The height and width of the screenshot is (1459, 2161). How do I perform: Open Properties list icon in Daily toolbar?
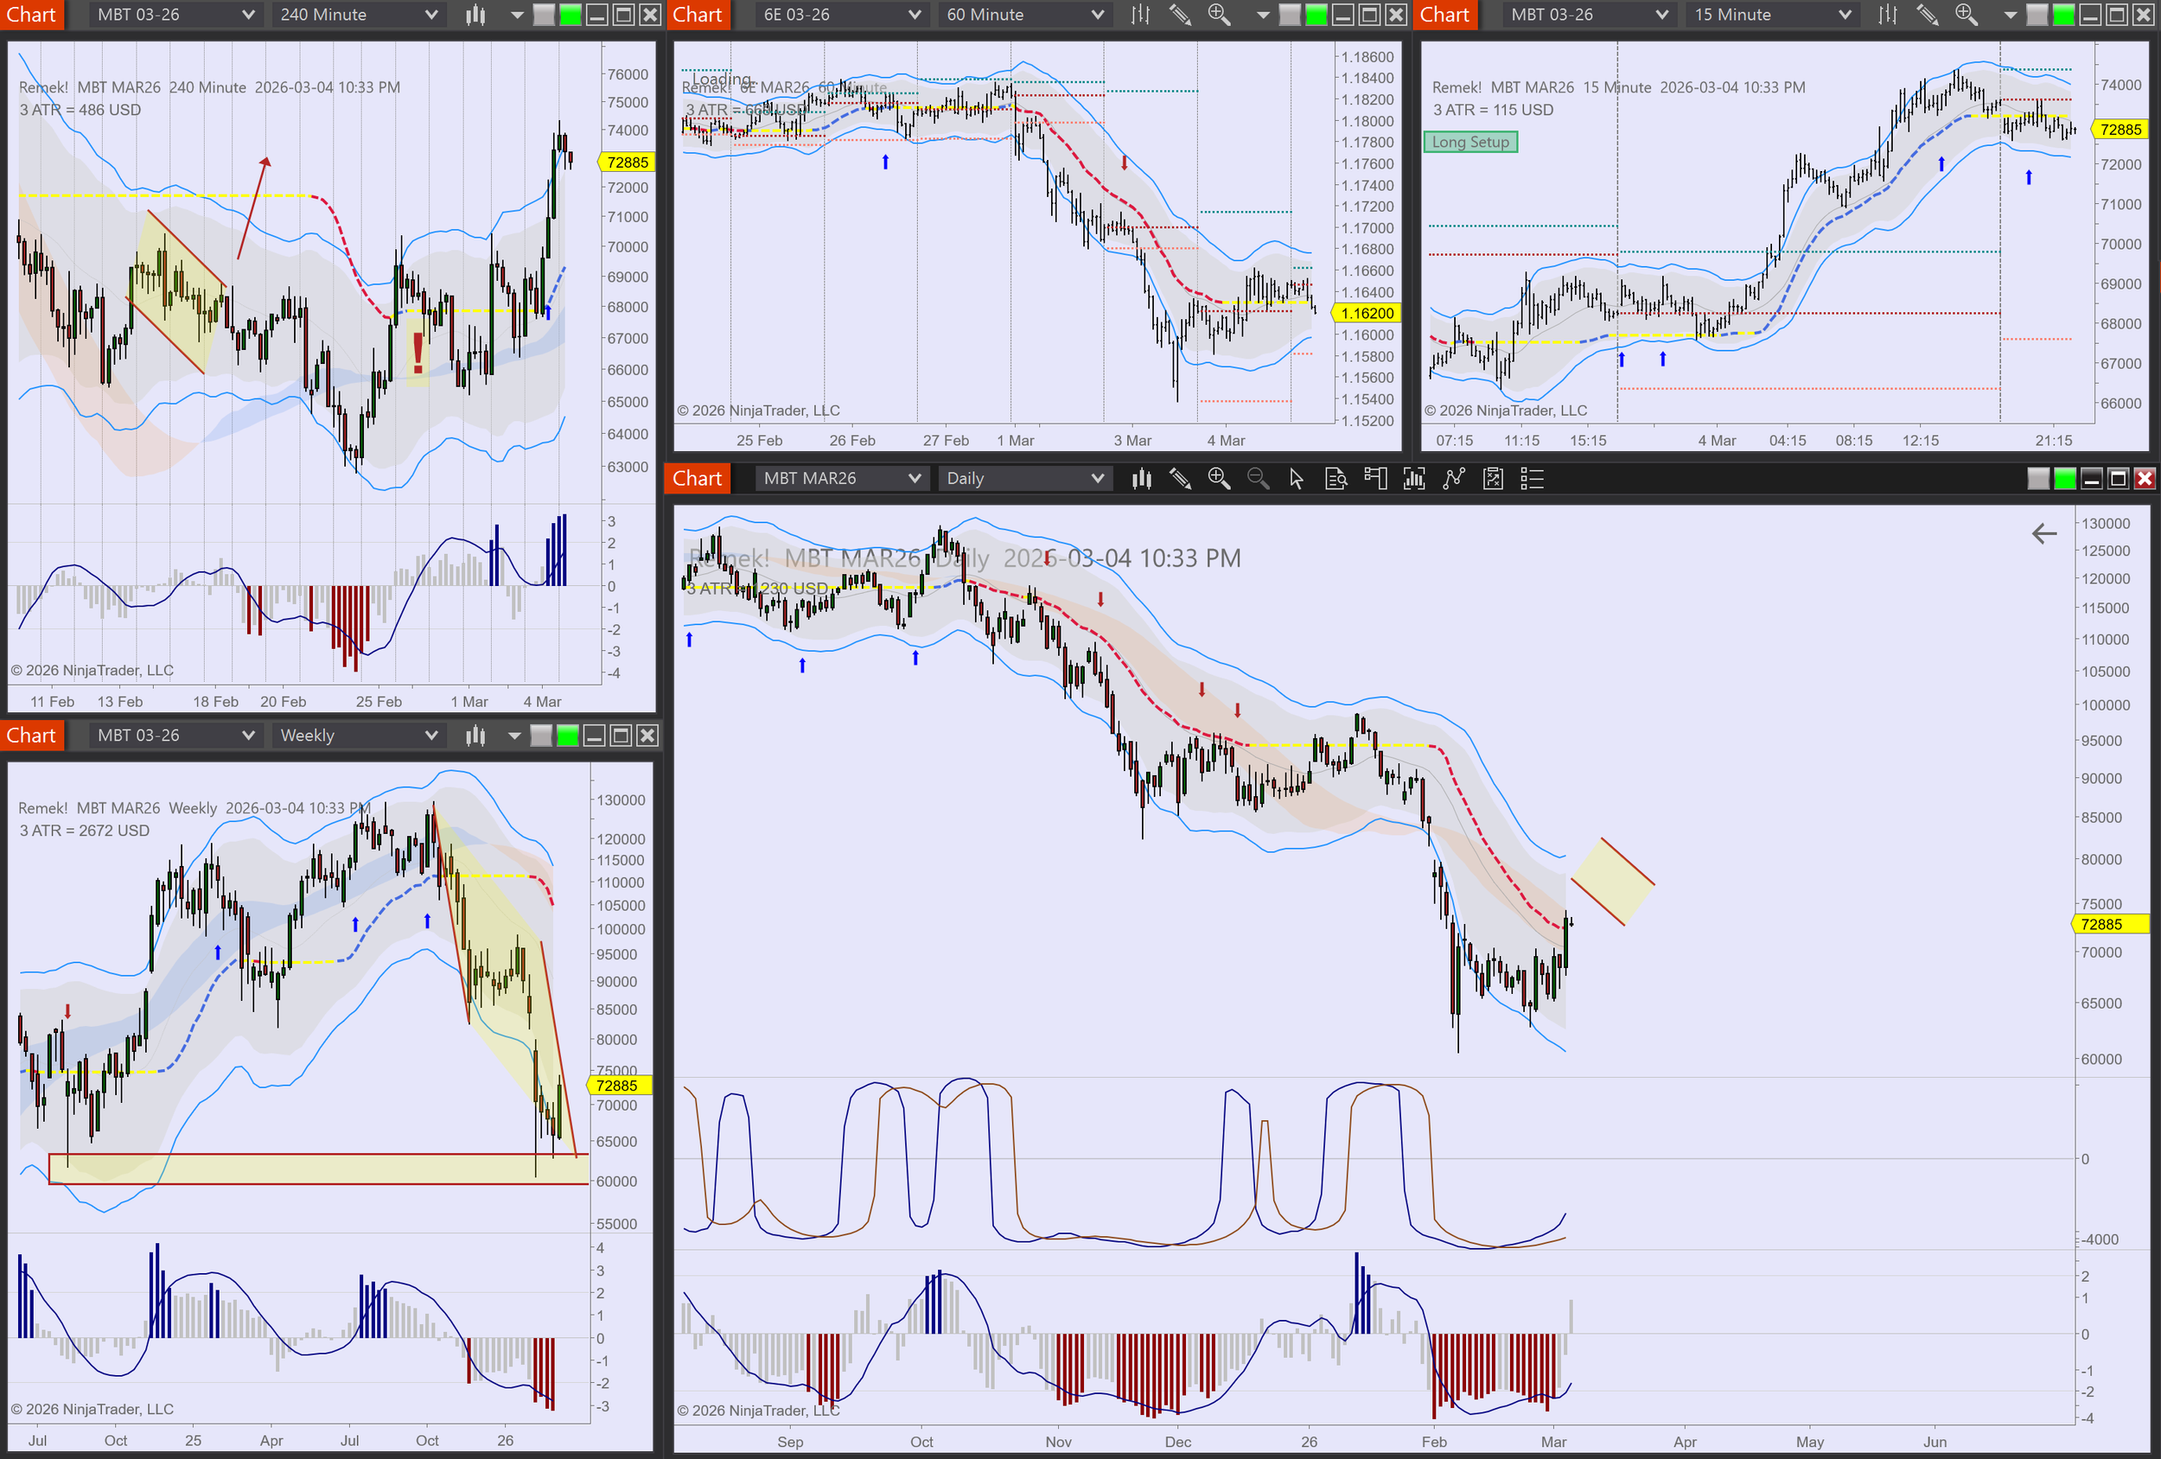1532,479
